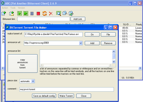Open the Tools menu
Image resolution: width=143 pixels, height=102 pixels.
13,8
